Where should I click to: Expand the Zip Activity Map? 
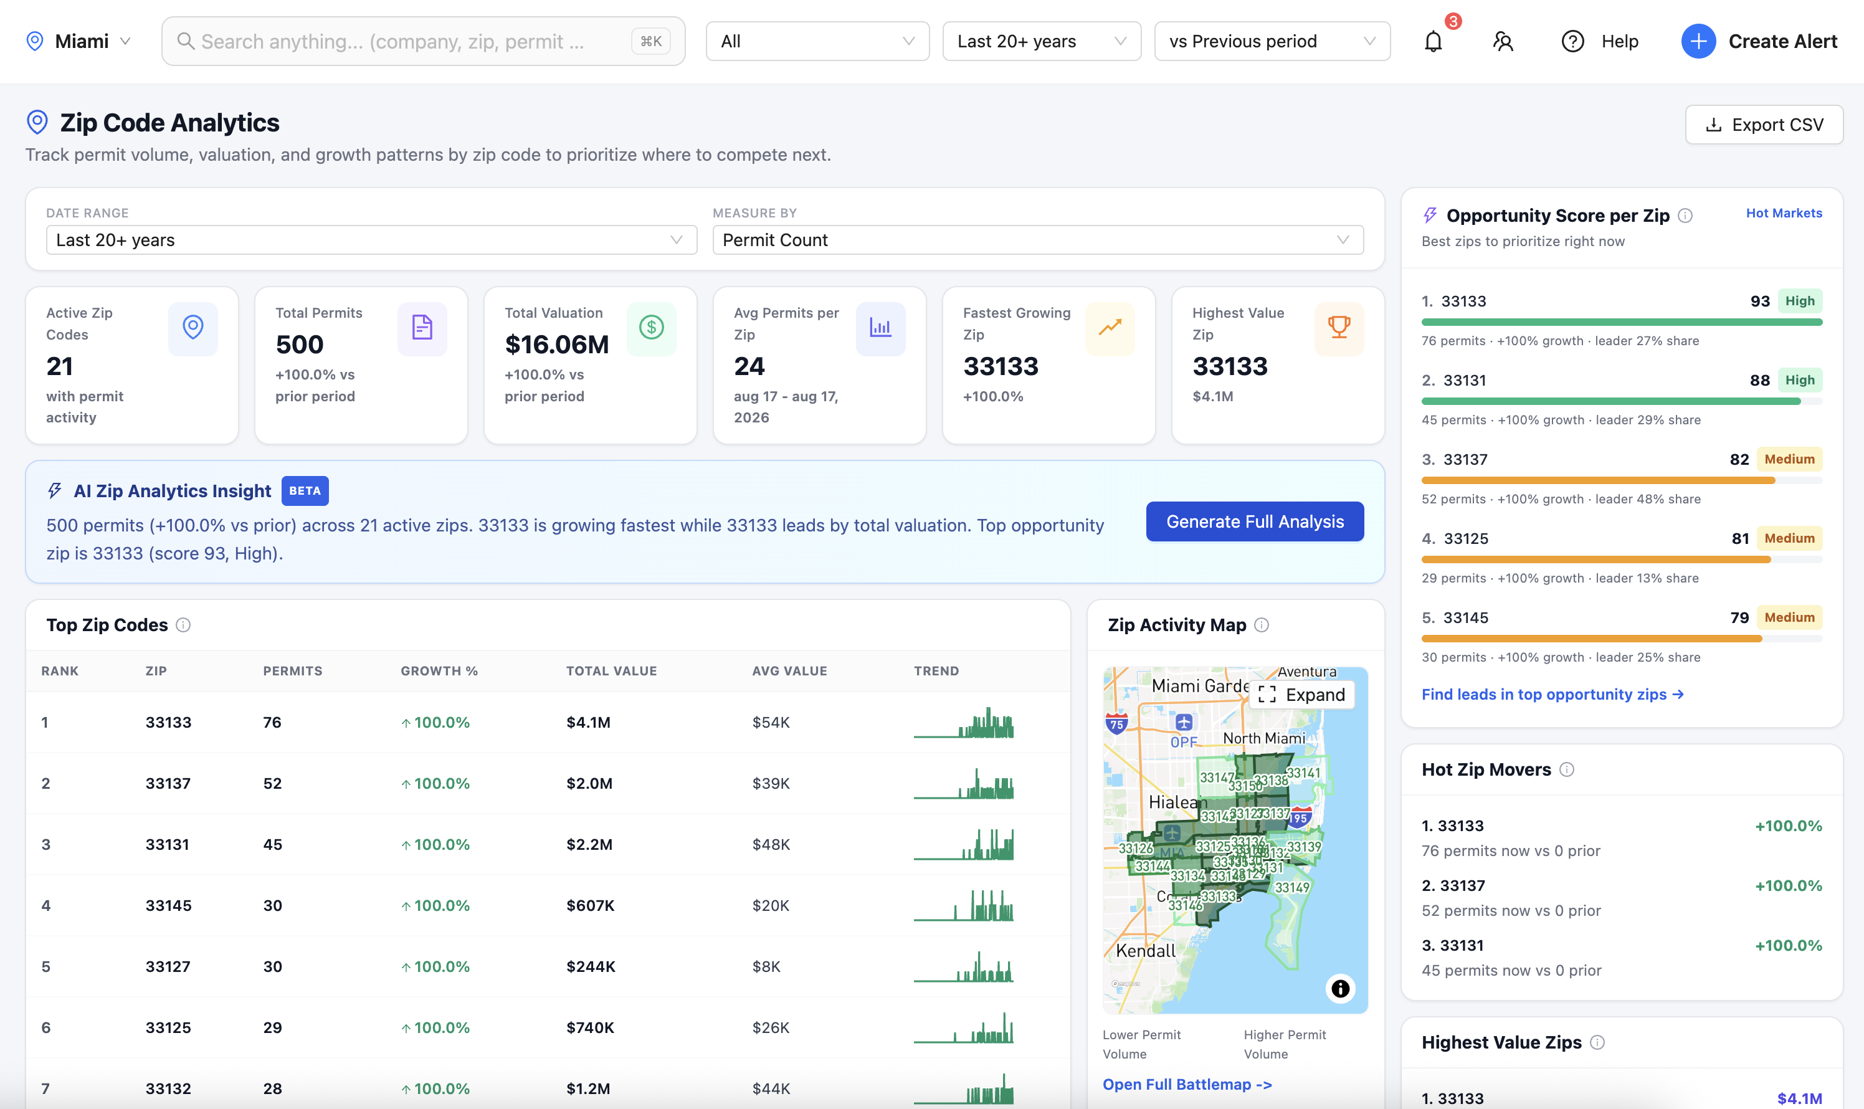tap(1301, 695)
